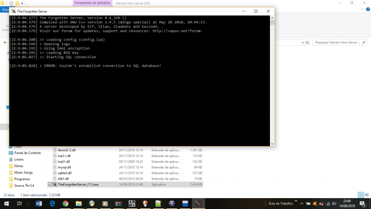Viewport: 371px width, 209px height.
Task: Open the Start menu
Action: (x=6, y=203)
